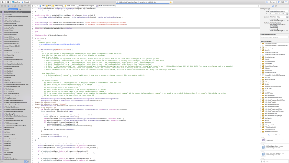Switch to the version editor
This screenshot has height=163, width=289.
[x=274, y=2]
